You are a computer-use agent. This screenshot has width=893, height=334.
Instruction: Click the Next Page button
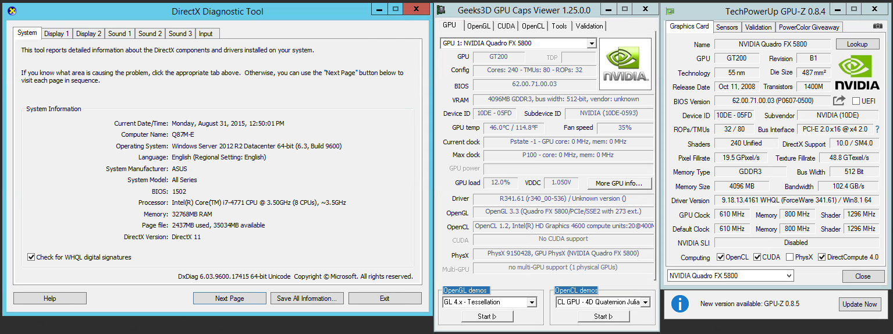point(229,299)
